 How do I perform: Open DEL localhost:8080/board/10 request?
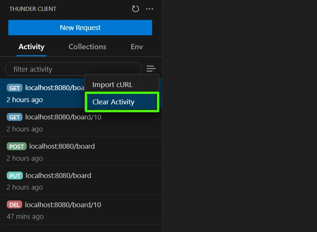pyautogui.click(x=81, y=210)
